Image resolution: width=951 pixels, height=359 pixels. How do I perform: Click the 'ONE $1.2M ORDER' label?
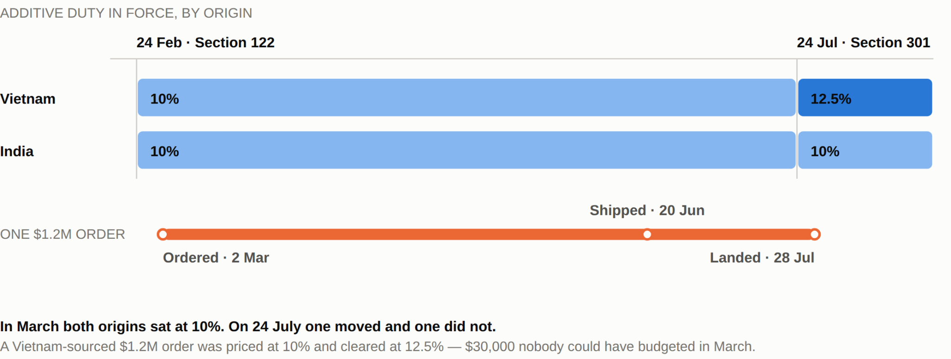point(63,234)
